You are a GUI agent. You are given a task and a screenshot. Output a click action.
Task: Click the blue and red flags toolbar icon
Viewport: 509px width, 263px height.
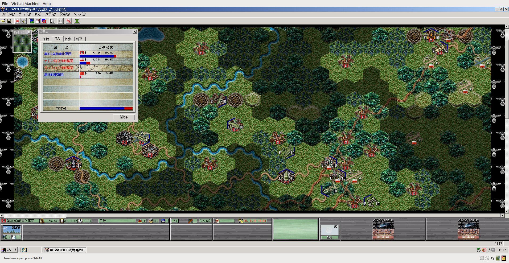pos(44,21)
